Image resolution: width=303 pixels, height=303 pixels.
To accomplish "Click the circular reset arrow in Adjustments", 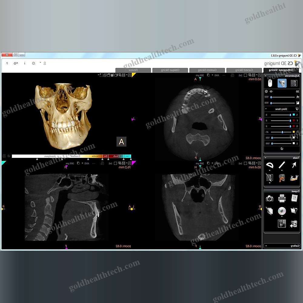I will 282,149.
